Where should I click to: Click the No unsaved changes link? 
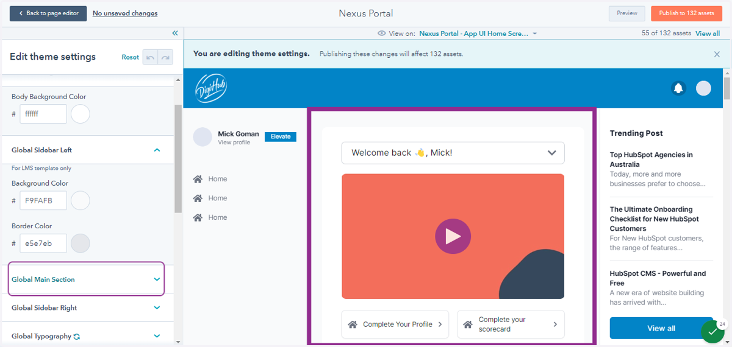[x=125, y=13]
